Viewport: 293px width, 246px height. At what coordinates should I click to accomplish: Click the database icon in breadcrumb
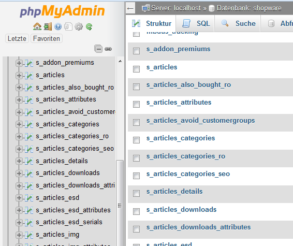click(x=212, y=8)
